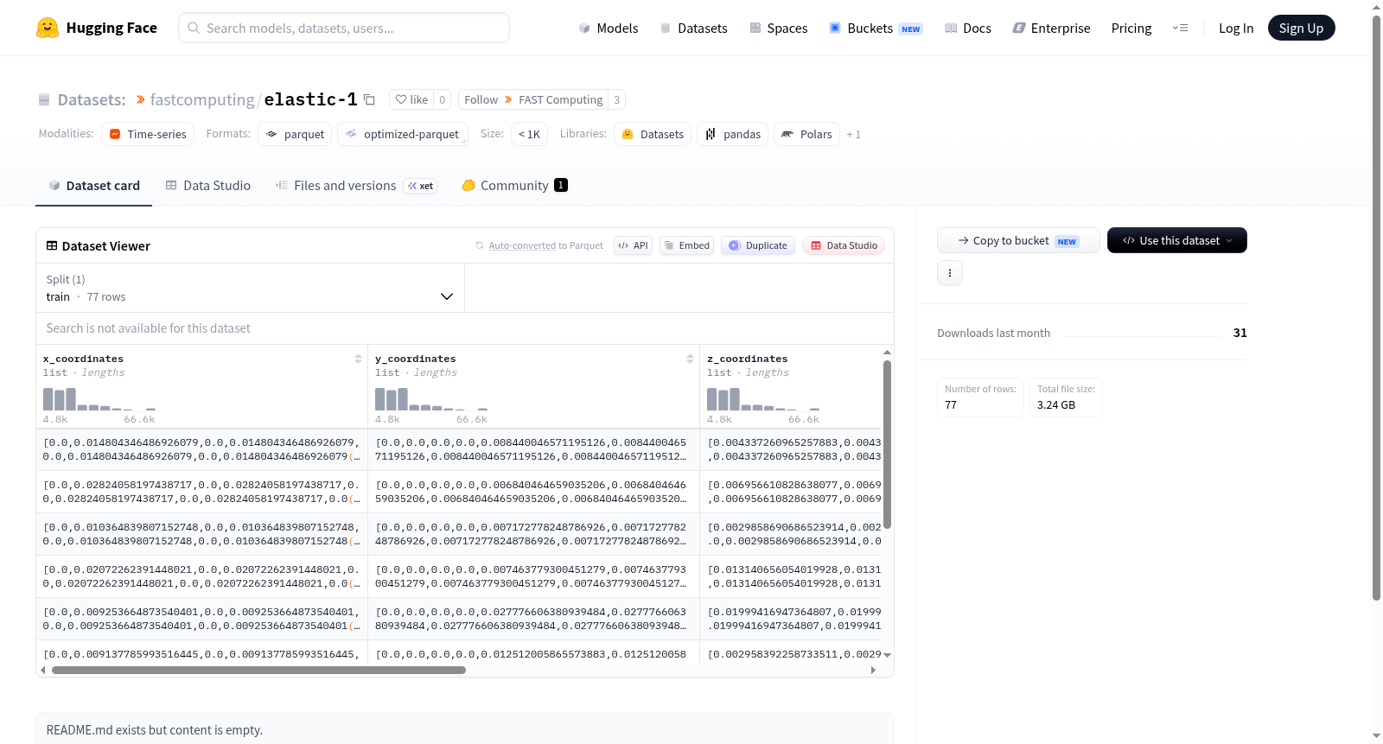Click the FAST Computing follower count 3
Screen dimensions: 1383x744
coord(616,99)
